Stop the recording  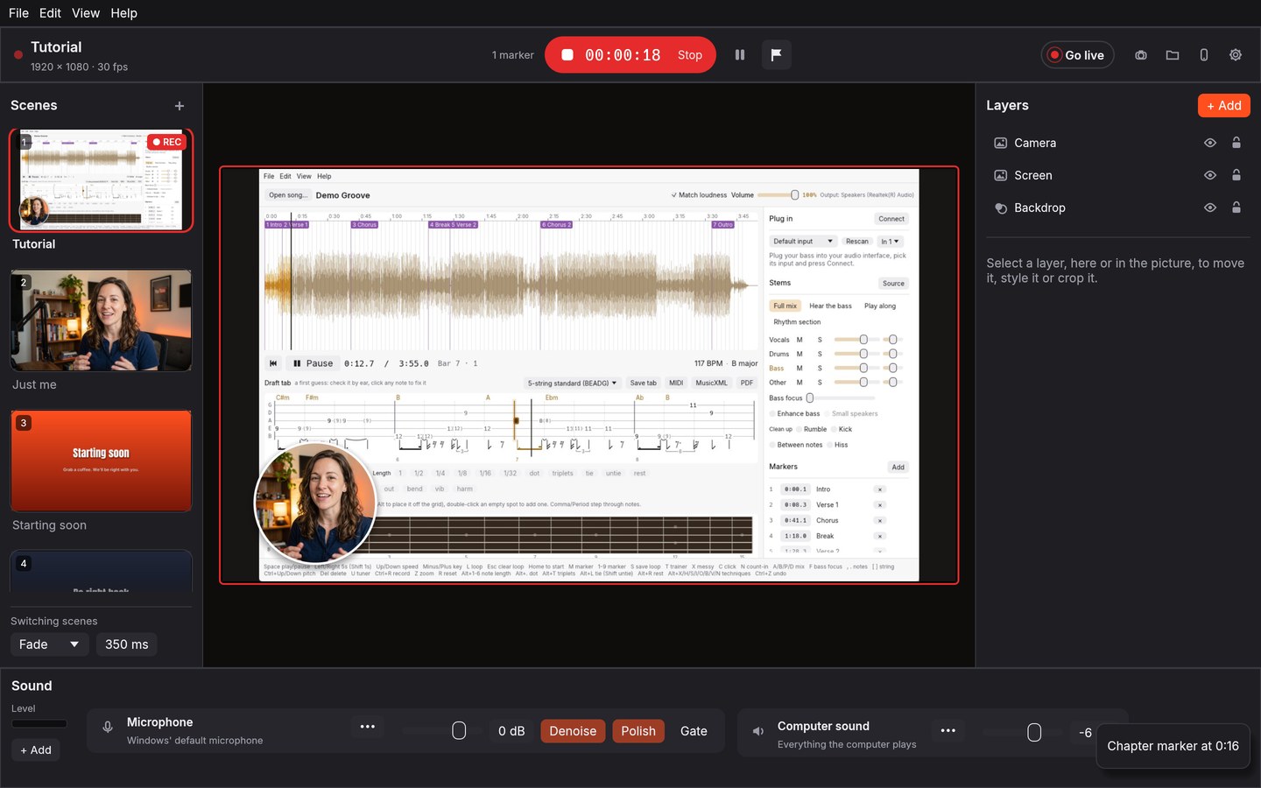630,55
